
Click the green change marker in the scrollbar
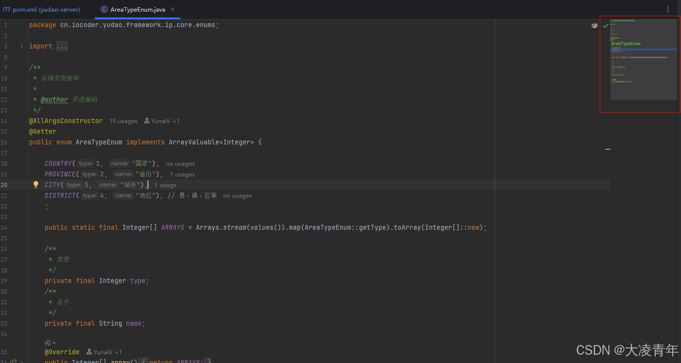(x=607, y=150)
